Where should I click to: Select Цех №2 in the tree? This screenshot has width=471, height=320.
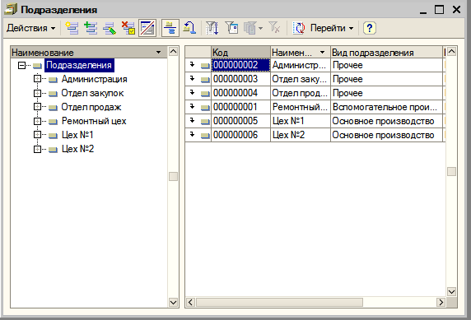point(77,149)
